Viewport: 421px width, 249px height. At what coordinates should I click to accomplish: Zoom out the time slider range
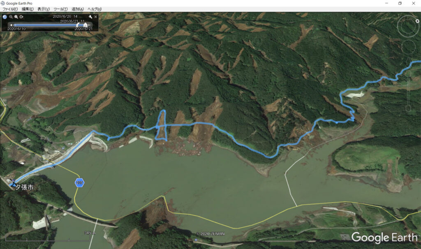tap(11, 16)
